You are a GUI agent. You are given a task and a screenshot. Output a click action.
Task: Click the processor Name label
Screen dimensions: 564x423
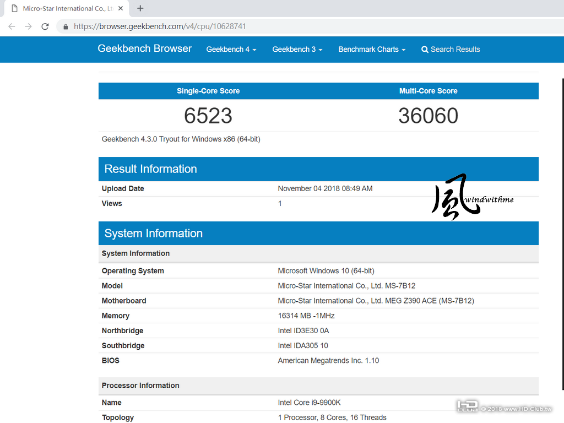(111, 403)
